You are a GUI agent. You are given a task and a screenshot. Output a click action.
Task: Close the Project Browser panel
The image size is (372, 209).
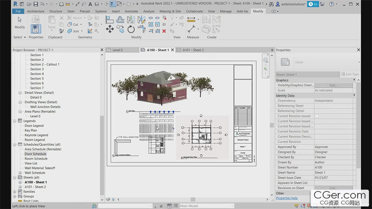(x=102, y=50)
